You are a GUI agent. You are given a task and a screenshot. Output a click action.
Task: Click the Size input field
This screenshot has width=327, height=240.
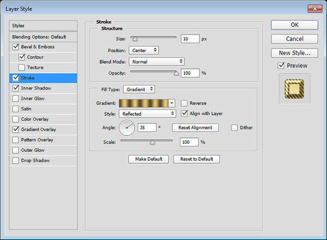(x=191, y=39)
